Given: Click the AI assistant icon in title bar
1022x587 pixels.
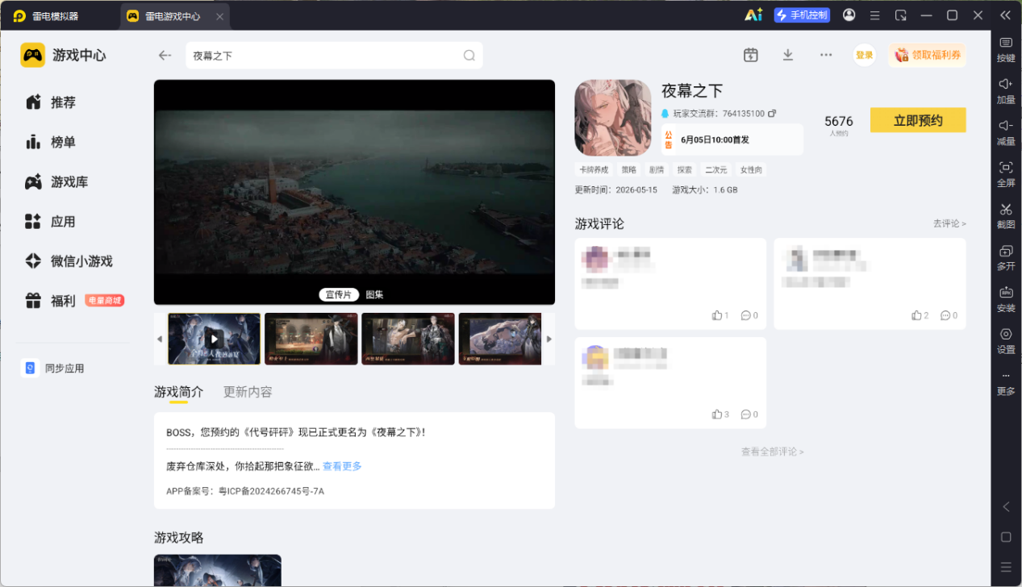Looking at the screenshot, I should (x=753, y=15).
